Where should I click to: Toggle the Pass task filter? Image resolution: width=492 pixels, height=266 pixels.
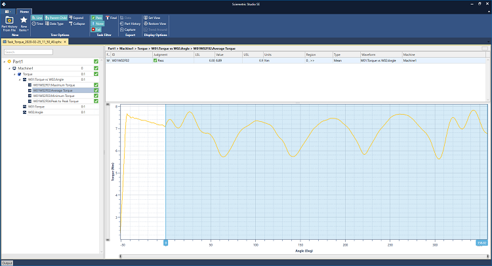pos(97,17)
